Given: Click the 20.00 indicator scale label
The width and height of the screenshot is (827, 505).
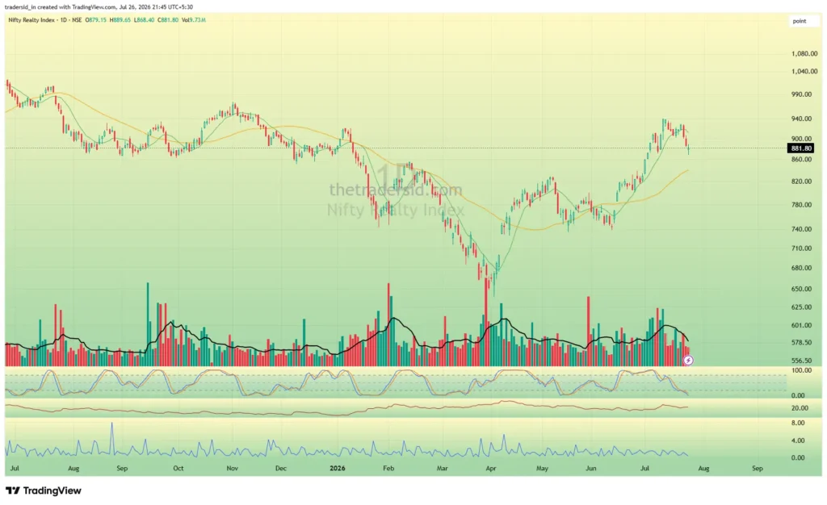Looking at the screenshot, I should tap(800, 408).
